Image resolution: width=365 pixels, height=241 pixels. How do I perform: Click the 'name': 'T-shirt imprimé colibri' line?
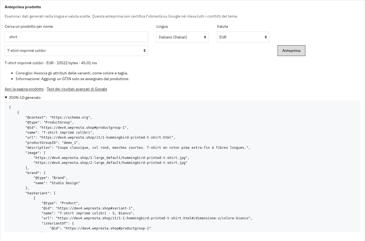coord(60,133)
